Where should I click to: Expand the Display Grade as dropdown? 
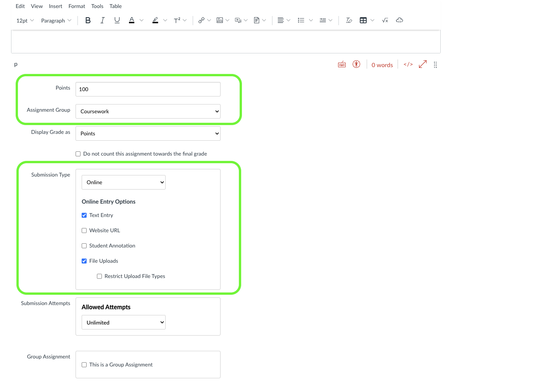point(148,133)
